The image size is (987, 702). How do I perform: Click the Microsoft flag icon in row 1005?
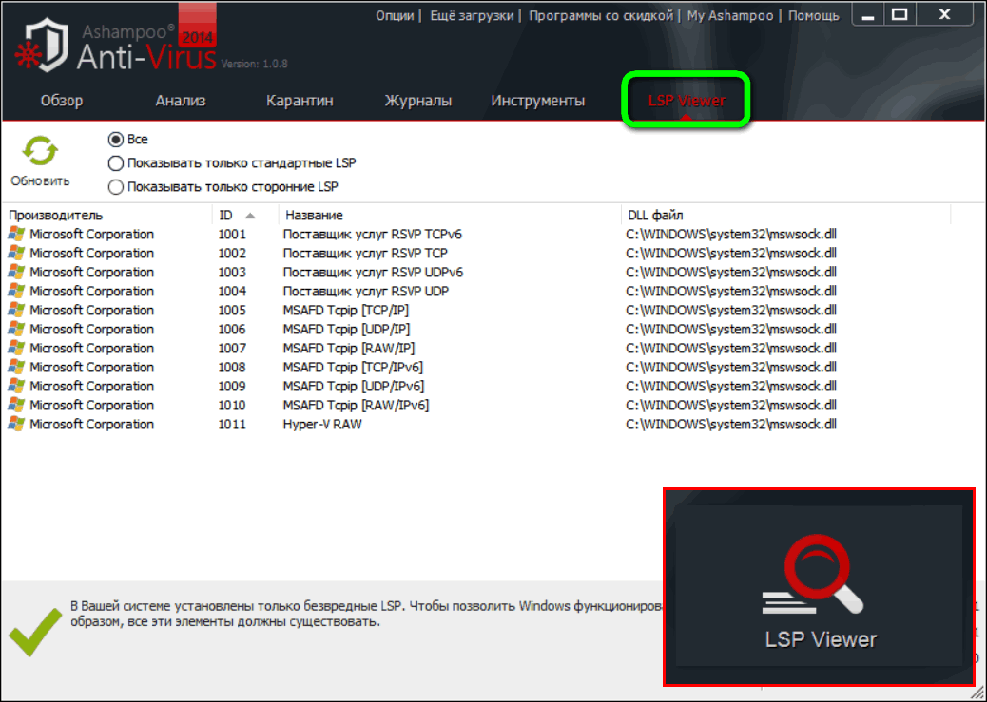tap(16, 310)
